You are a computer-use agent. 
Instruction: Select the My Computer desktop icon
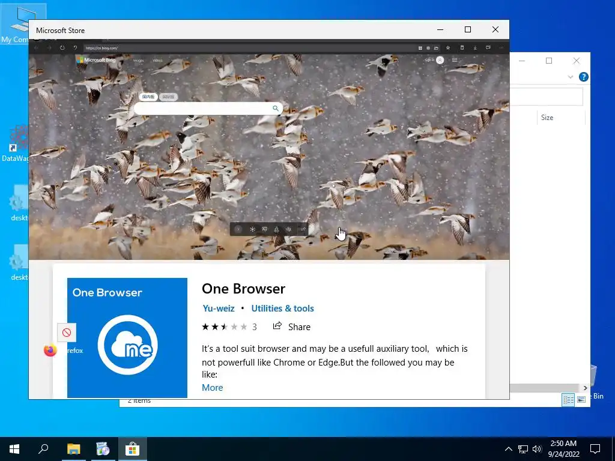(x=14, y=23)
